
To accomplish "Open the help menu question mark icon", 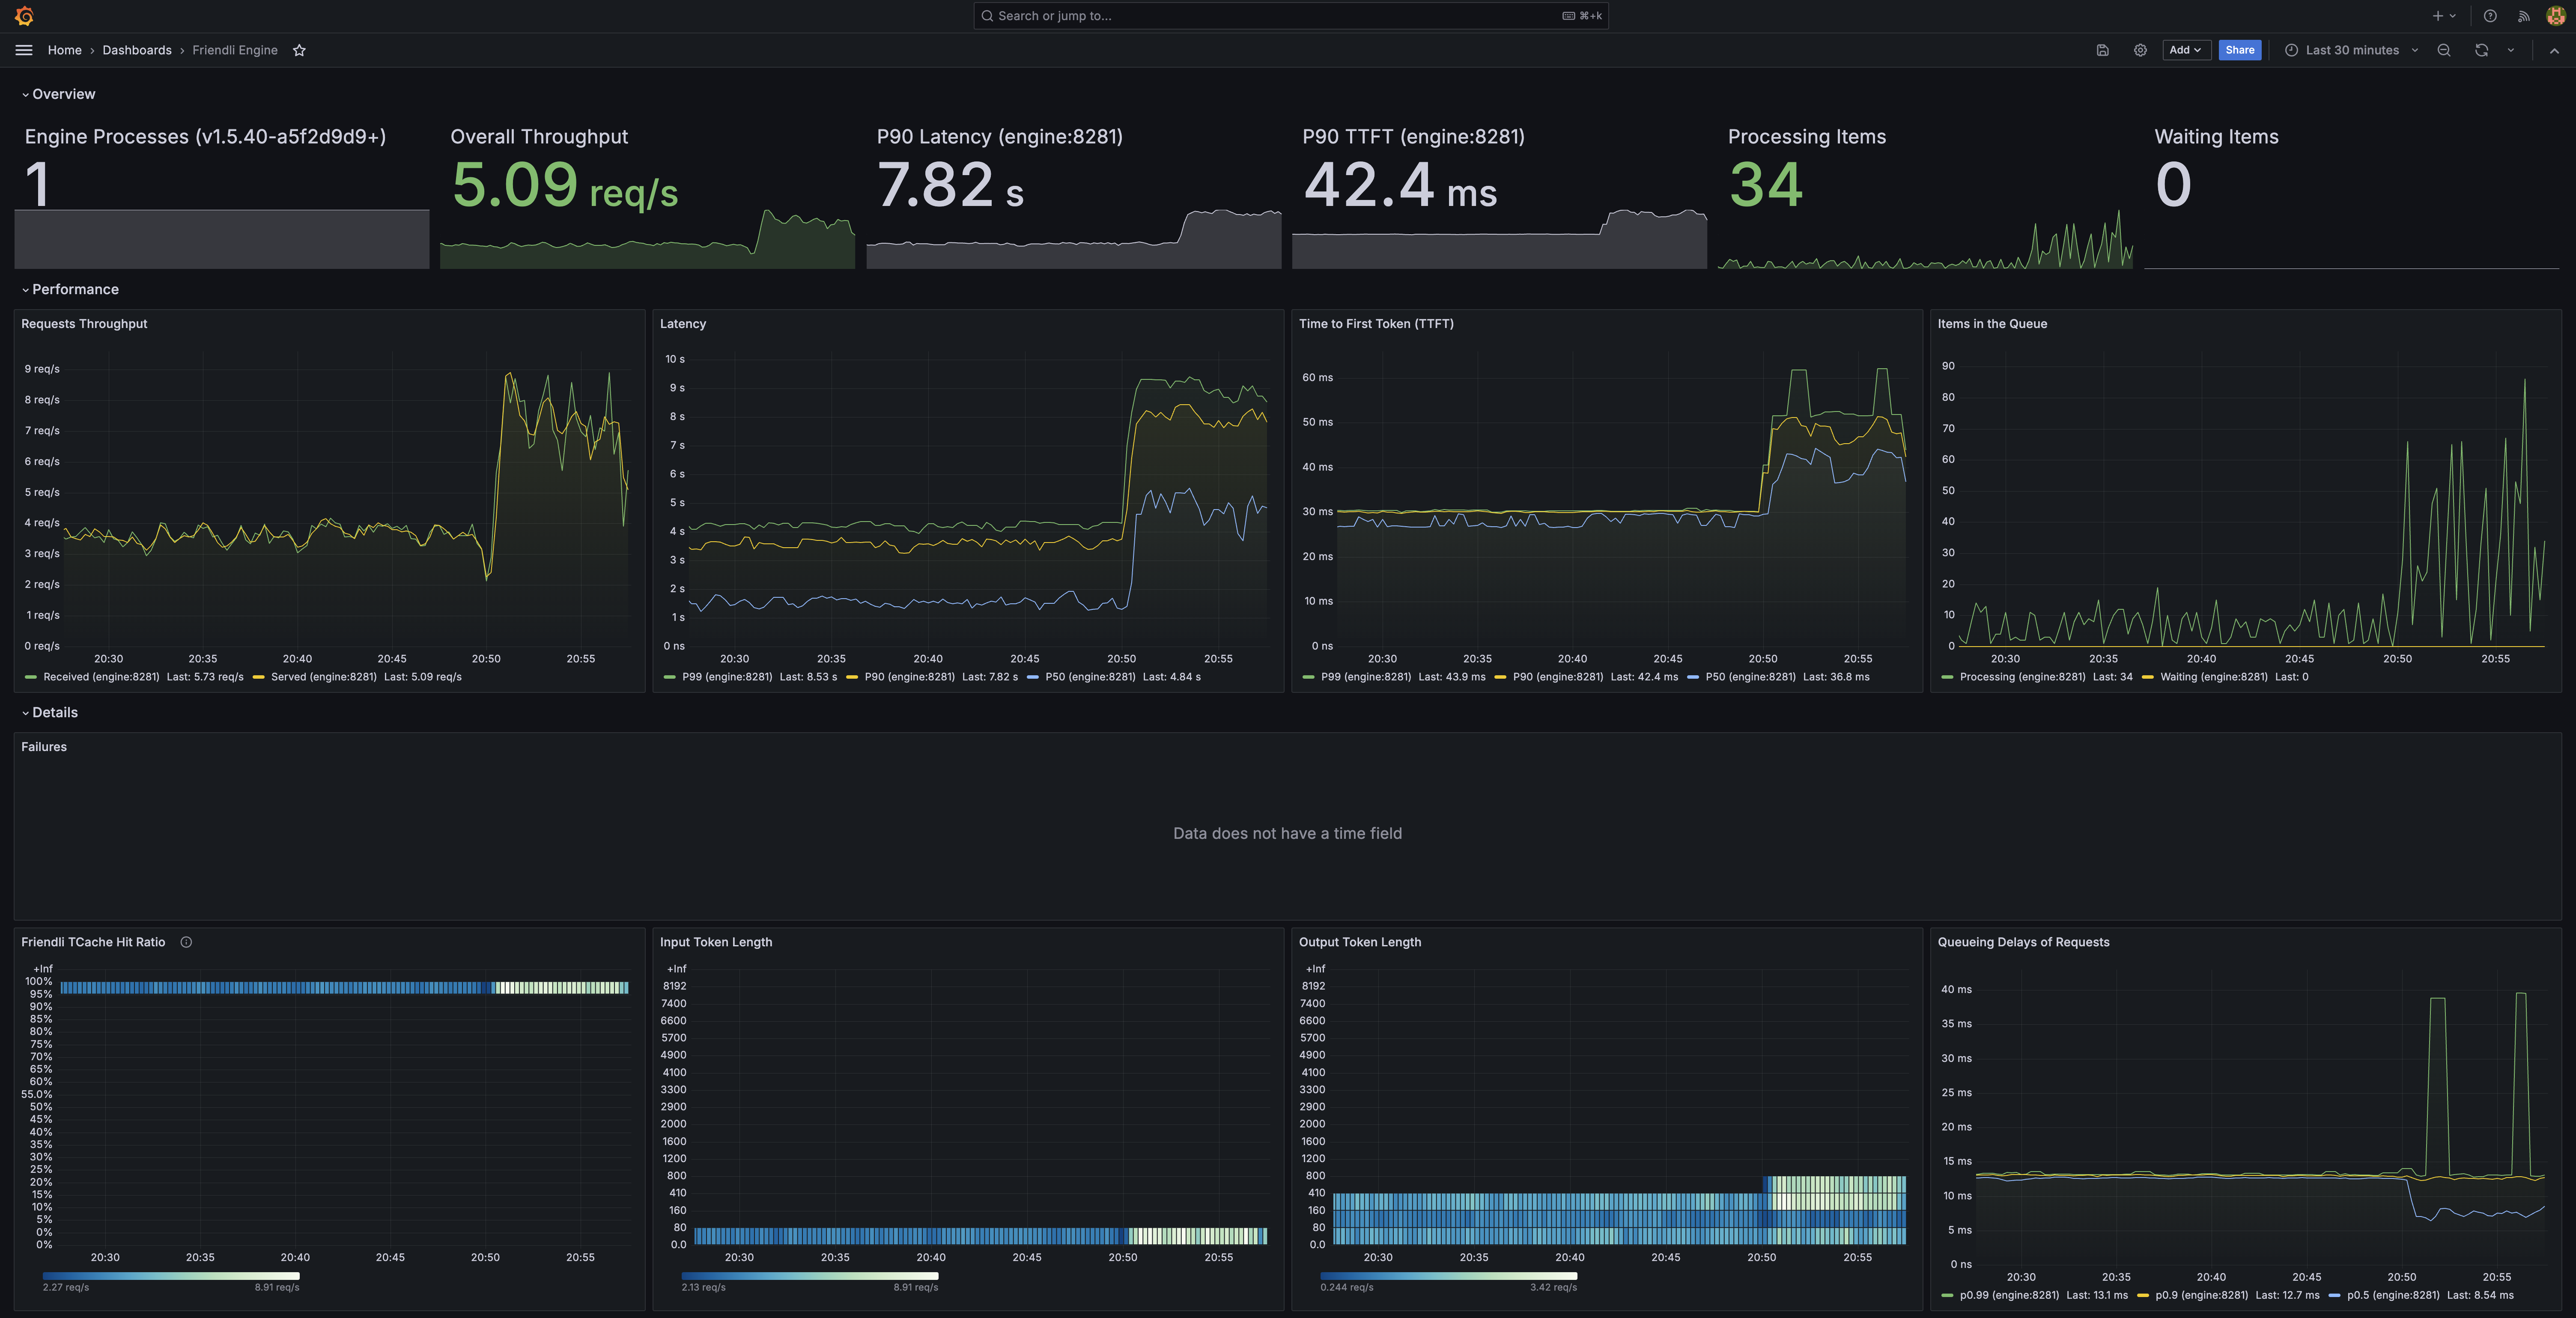I will [2489, 16].
